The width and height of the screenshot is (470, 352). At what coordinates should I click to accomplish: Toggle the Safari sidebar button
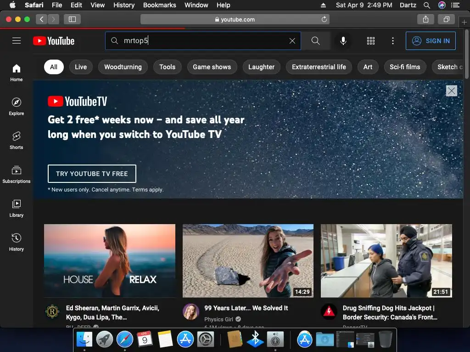pyautogui.click(x=72, y=19)
